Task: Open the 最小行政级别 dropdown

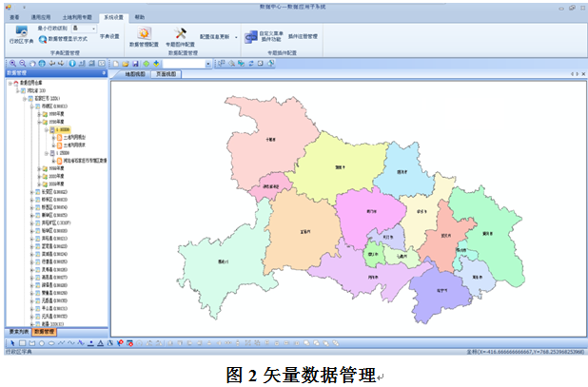Action: 93,29
